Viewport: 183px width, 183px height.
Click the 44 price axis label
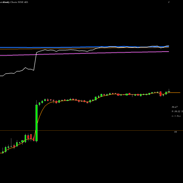[176, 132]
